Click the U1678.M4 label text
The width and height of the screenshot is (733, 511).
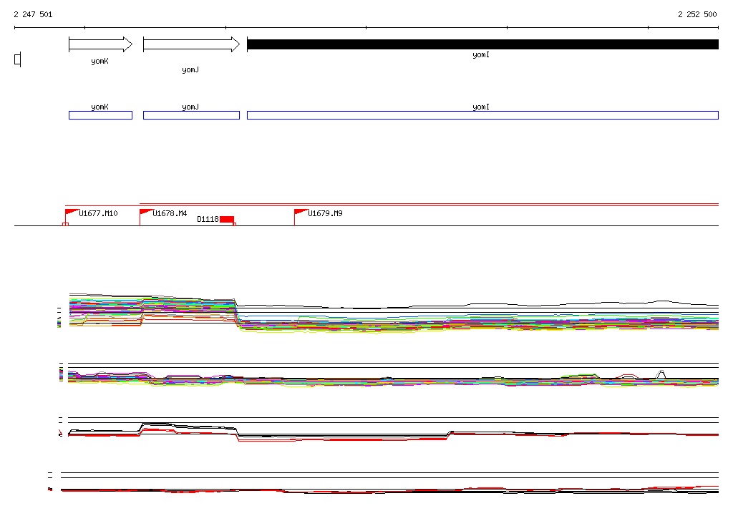[x=170, y=214]
